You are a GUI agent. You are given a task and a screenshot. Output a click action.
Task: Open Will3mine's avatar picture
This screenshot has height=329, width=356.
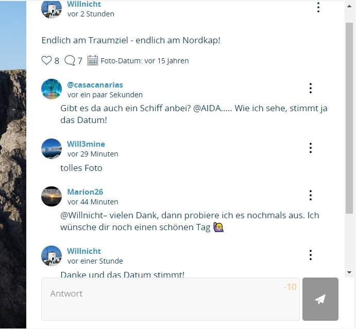(x=52, y=149)
